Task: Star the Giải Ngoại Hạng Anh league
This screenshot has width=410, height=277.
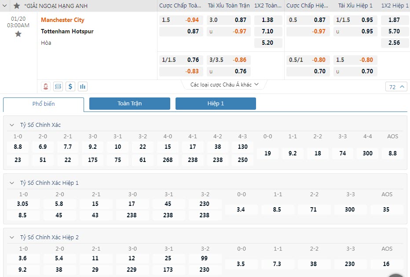Action: pos(17,6)
